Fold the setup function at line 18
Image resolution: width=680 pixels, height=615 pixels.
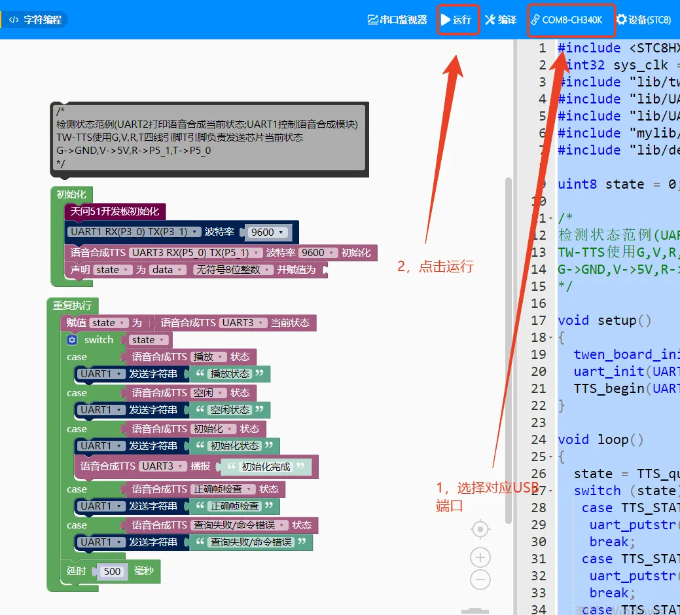(551, 337)
